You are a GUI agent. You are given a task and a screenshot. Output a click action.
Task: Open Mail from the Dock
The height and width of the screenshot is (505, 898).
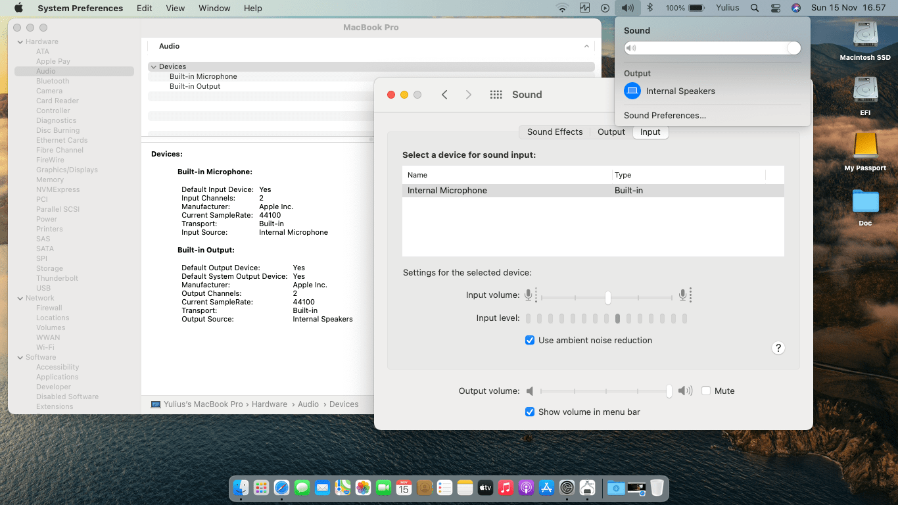click(323, 488)
